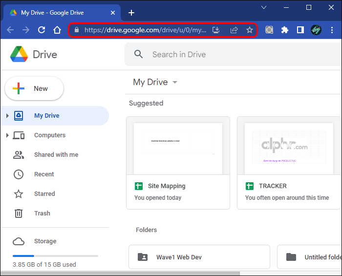The height and width of the screenshot is (276, 342).
Task: Open the browser Extensions puzzle icon
Action: (285, 30)
